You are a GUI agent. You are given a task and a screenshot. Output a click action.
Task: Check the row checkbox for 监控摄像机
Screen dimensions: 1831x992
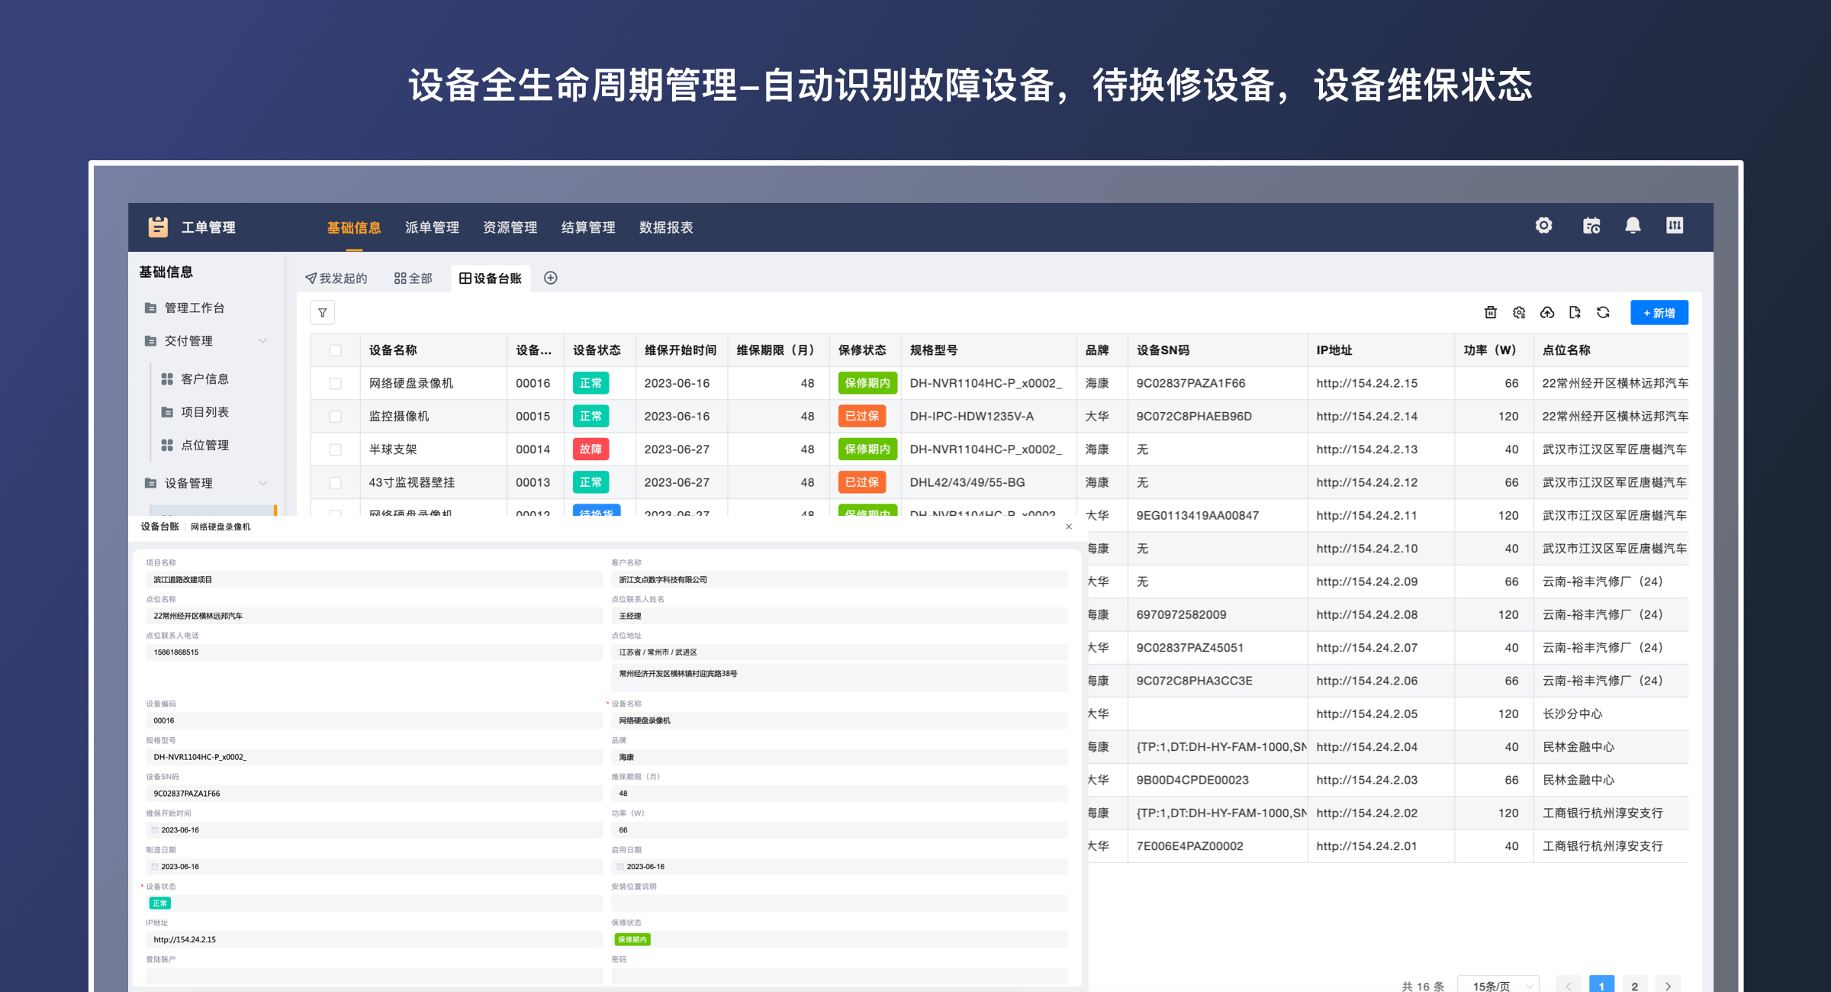[x=336, y=416]
